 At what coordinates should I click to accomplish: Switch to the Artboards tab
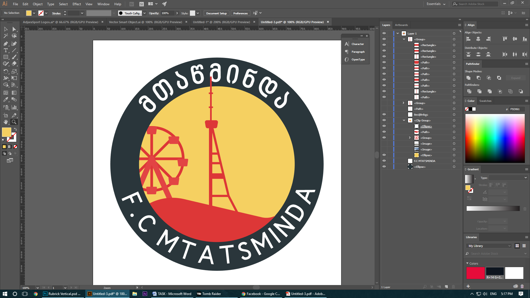coord(401,25)
